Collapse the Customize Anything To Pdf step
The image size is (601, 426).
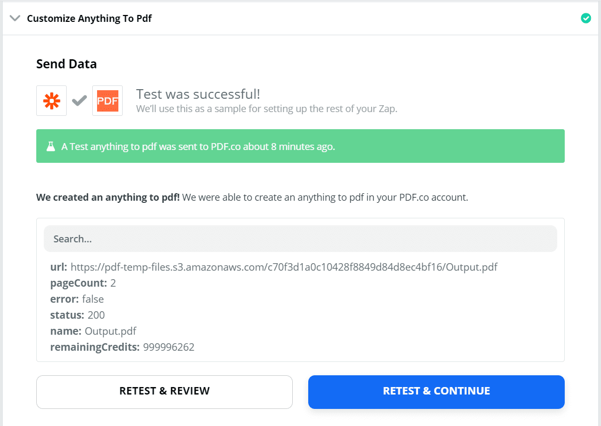[14, 18]
